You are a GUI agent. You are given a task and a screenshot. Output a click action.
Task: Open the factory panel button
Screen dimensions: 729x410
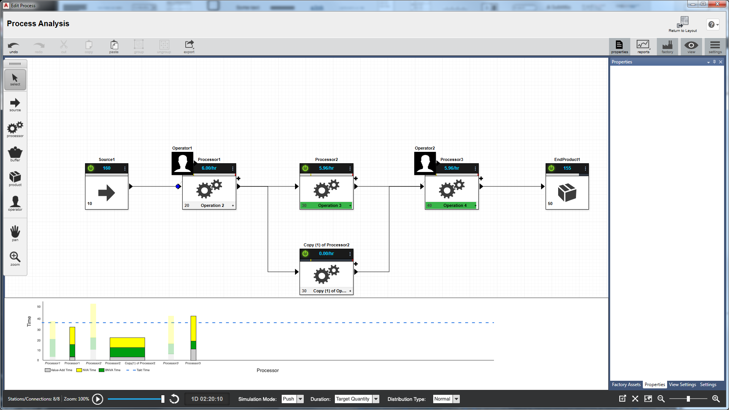tap(667, 47)
